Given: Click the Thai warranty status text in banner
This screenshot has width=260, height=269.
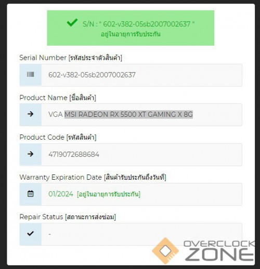Looking at the screenshot, I should point(131,34).
